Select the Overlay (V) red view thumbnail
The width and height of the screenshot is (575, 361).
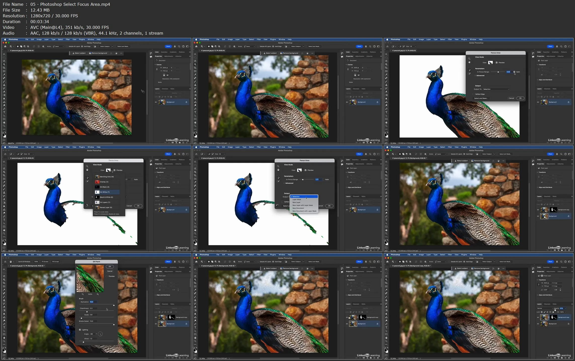pyautogui.click(x=97, y=182)
